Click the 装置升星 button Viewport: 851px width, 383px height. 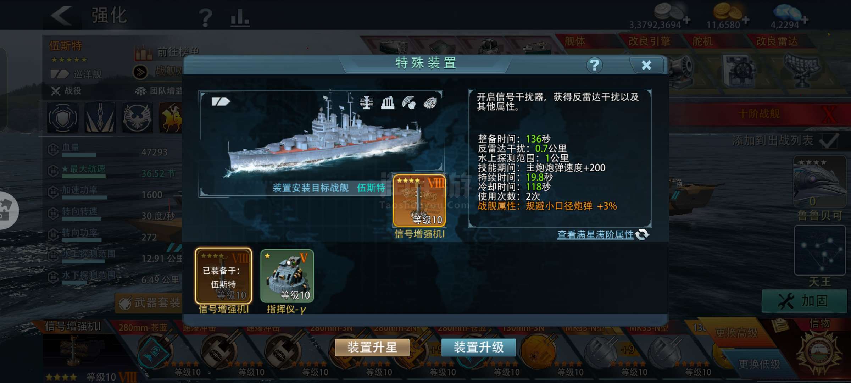[372, 347]
